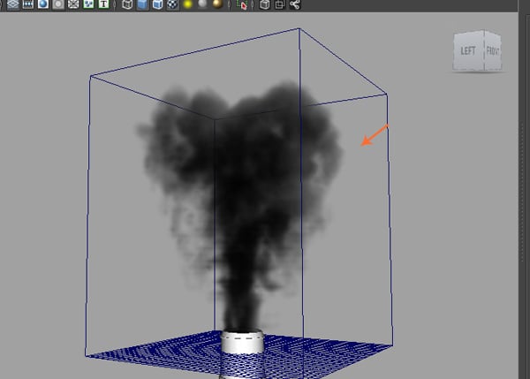Screen dimensions: 530x379
Task: Toggle the Safe Action icon
Action: tap(88, 4)
